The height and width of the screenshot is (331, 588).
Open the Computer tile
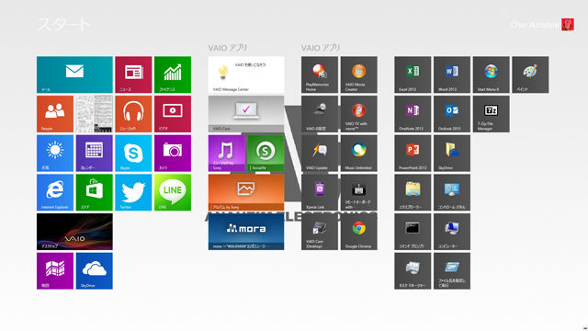click(x=452, y=232)
